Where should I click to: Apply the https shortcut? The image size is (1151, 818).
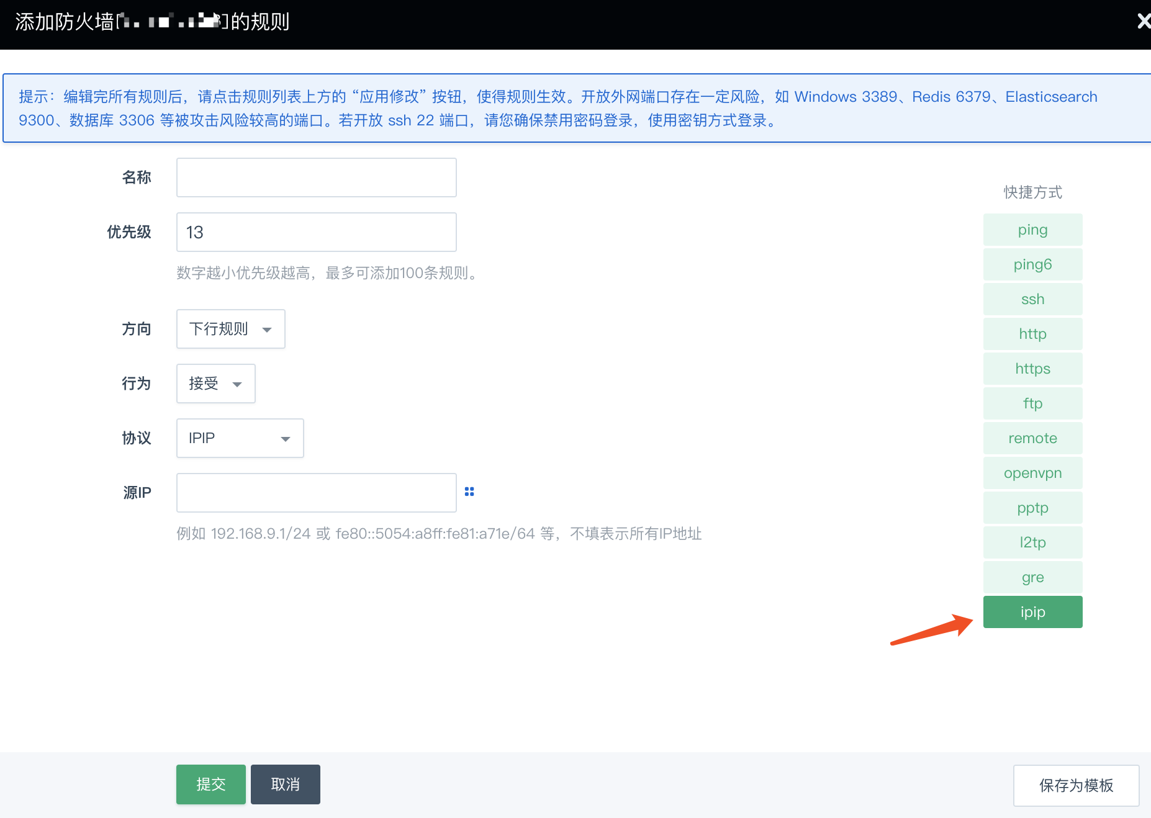coord(1033,369)
